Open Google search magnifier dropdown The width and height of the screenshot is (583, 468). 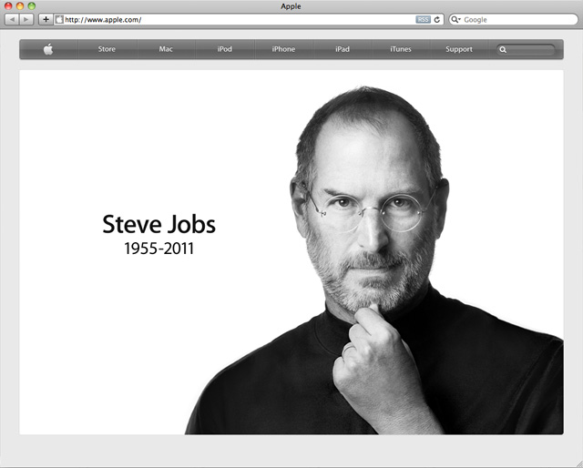click(x=455, y=20)
